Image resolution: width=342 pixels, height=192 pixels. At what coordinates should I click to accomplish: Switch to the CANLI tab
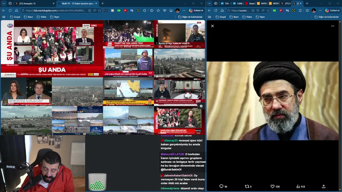pyautogui.click(x=238, y=3)
